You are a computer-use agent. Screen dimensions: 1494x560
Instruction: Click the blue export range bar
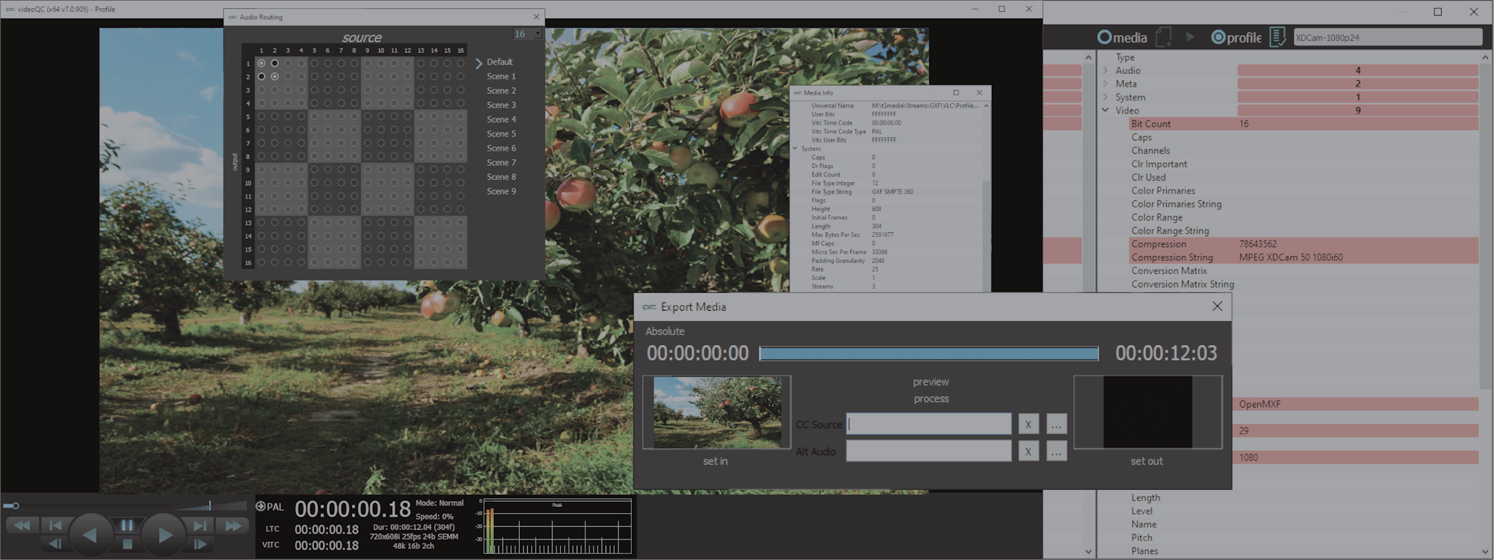(x=929, y=353)
